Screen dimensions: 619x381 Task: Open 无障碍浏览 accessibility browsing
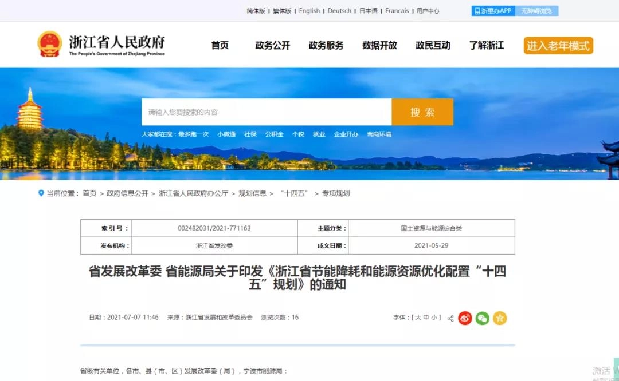536,11
